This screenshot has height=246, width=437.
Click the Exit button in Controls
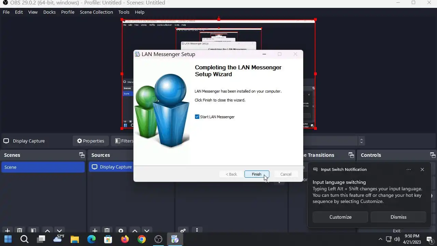tap(396, 231)
